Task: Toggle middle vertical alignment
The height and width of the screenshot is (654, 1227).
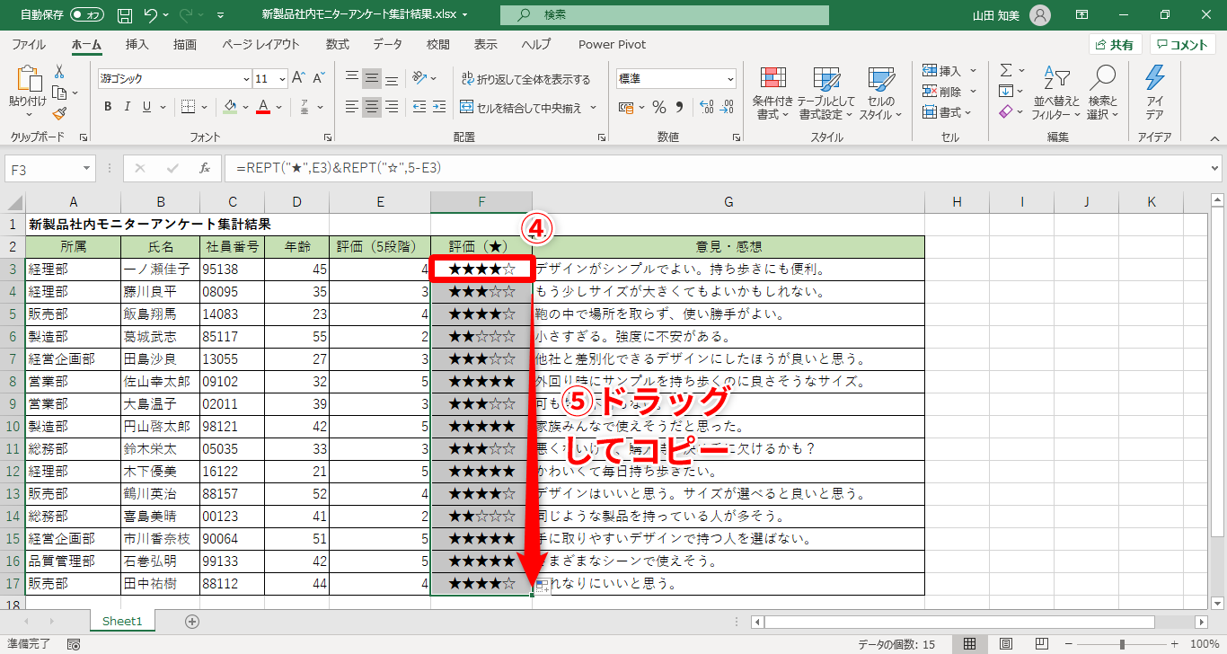Action: coord(373,78)
